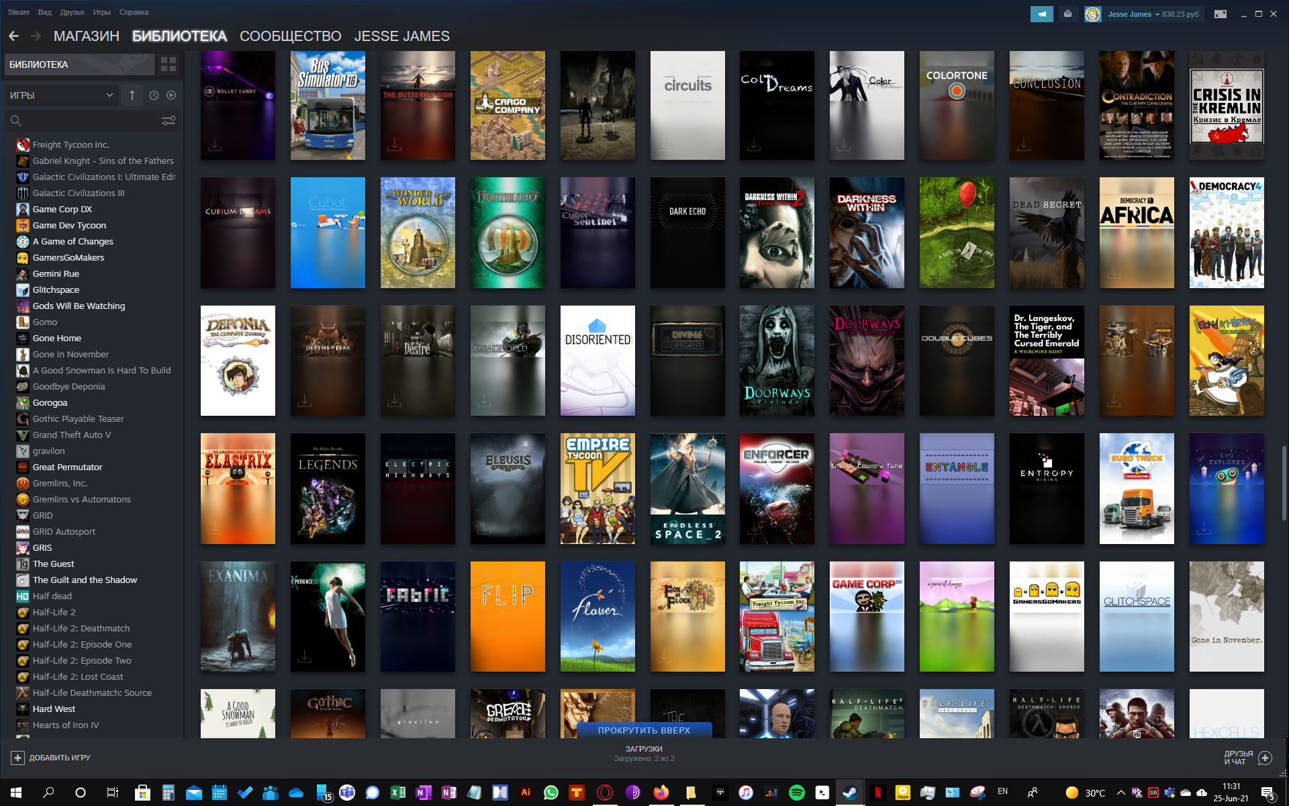Open the Elastrix game cover

[x=238, y=488]
